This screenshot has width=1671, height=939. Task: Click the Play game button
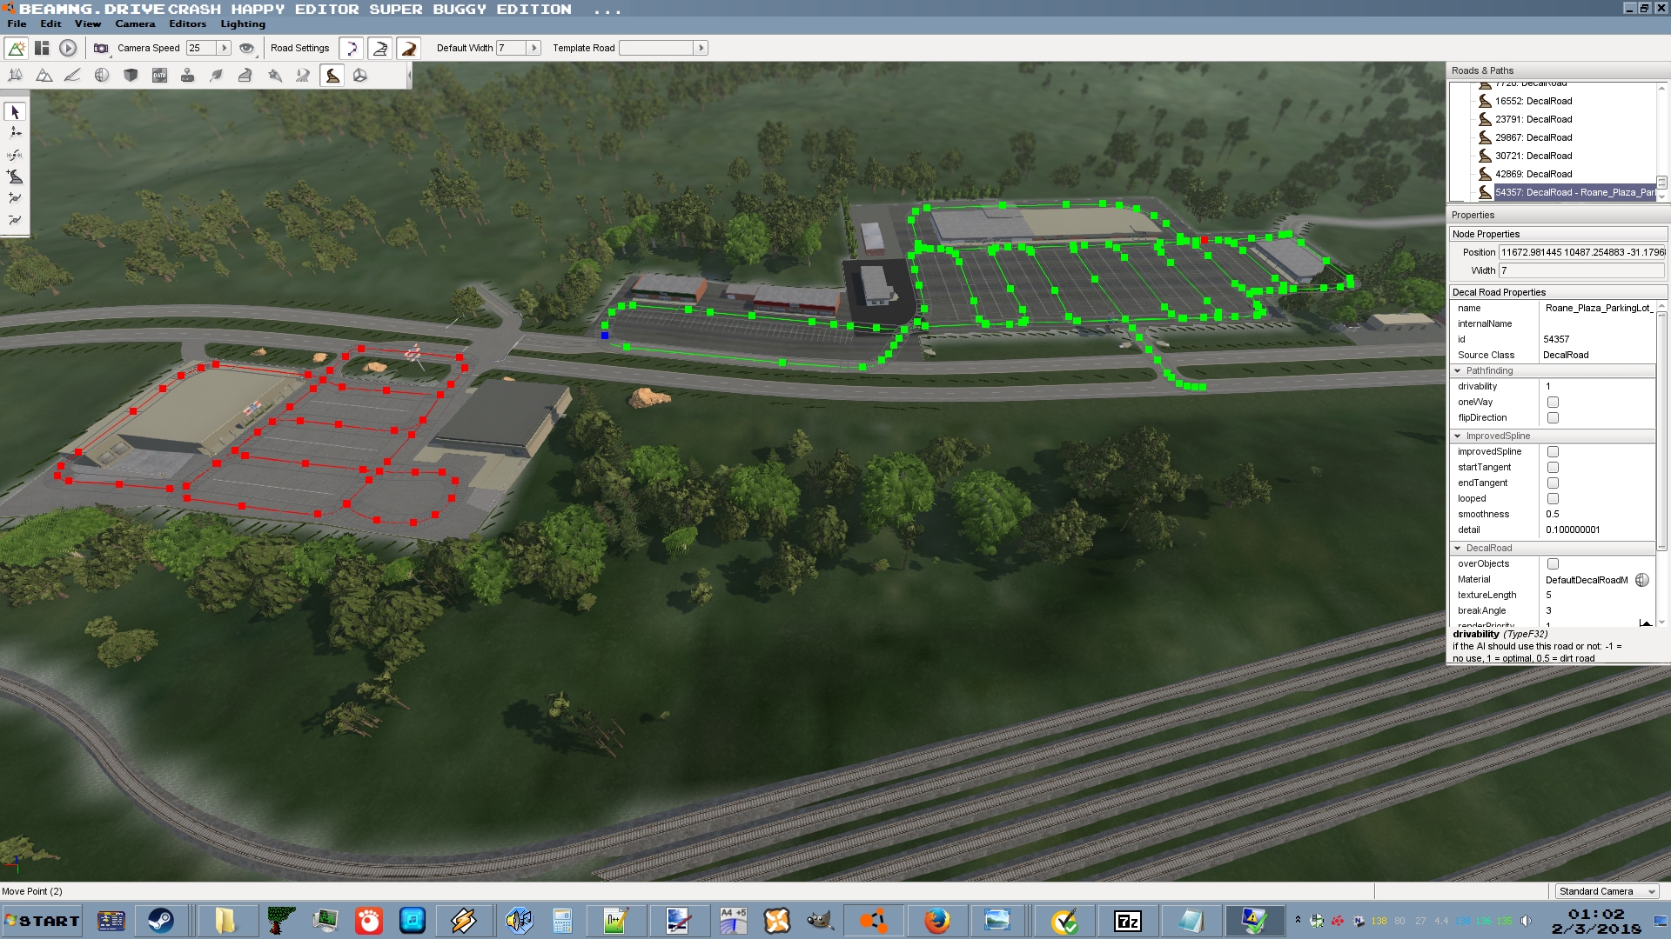68,48
